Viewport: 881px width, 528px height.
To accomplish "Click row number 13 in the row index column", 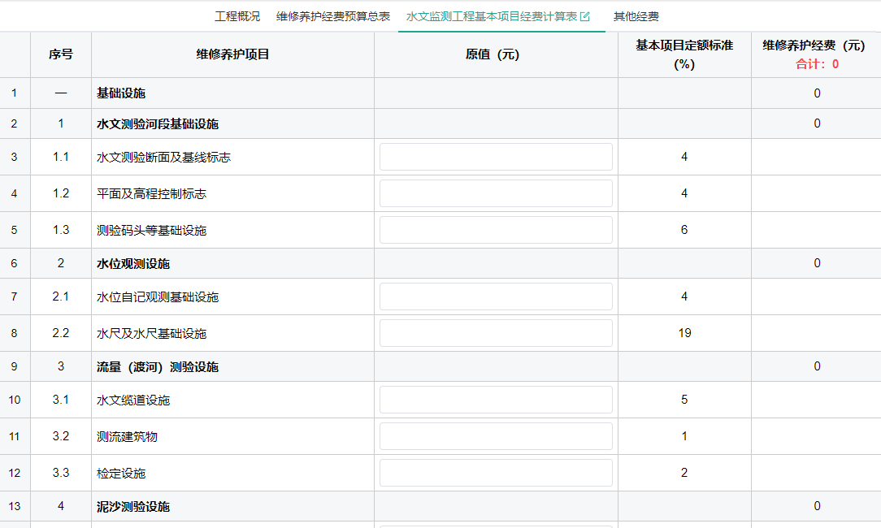I will point(15,506).
